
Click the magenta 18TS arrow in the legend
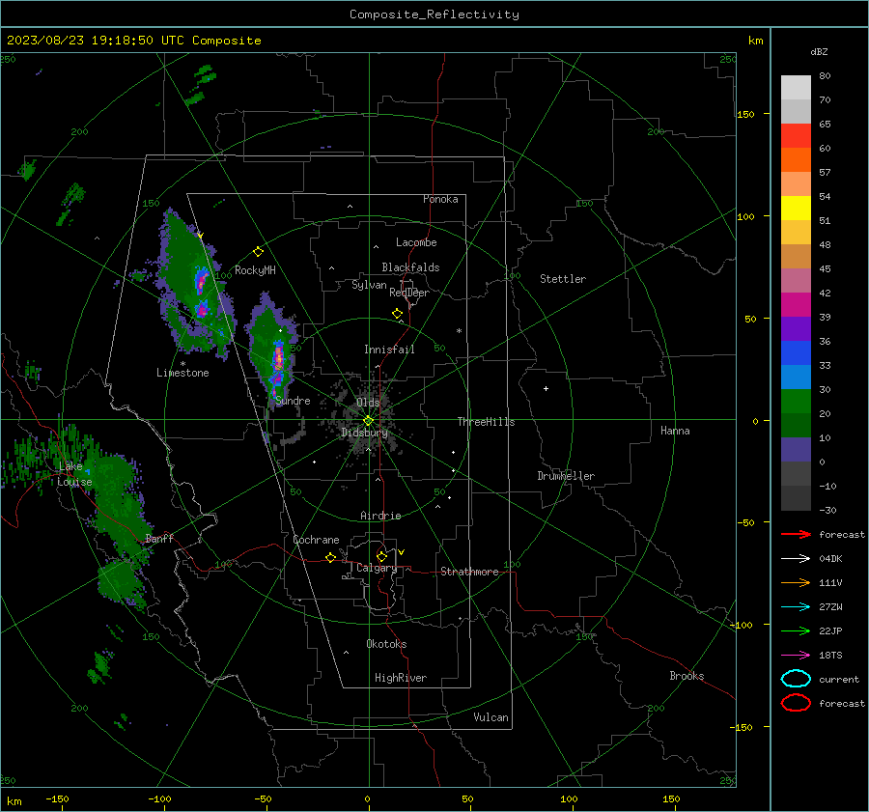796,656
